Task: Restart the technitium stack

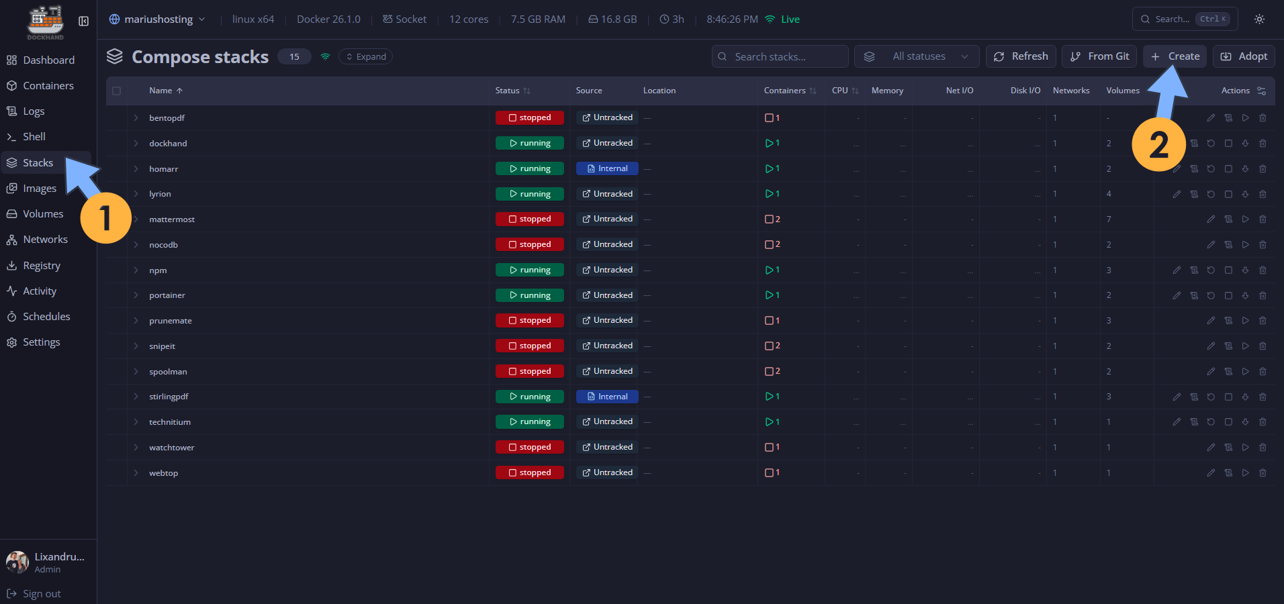Action: [x=1211, y=421]
